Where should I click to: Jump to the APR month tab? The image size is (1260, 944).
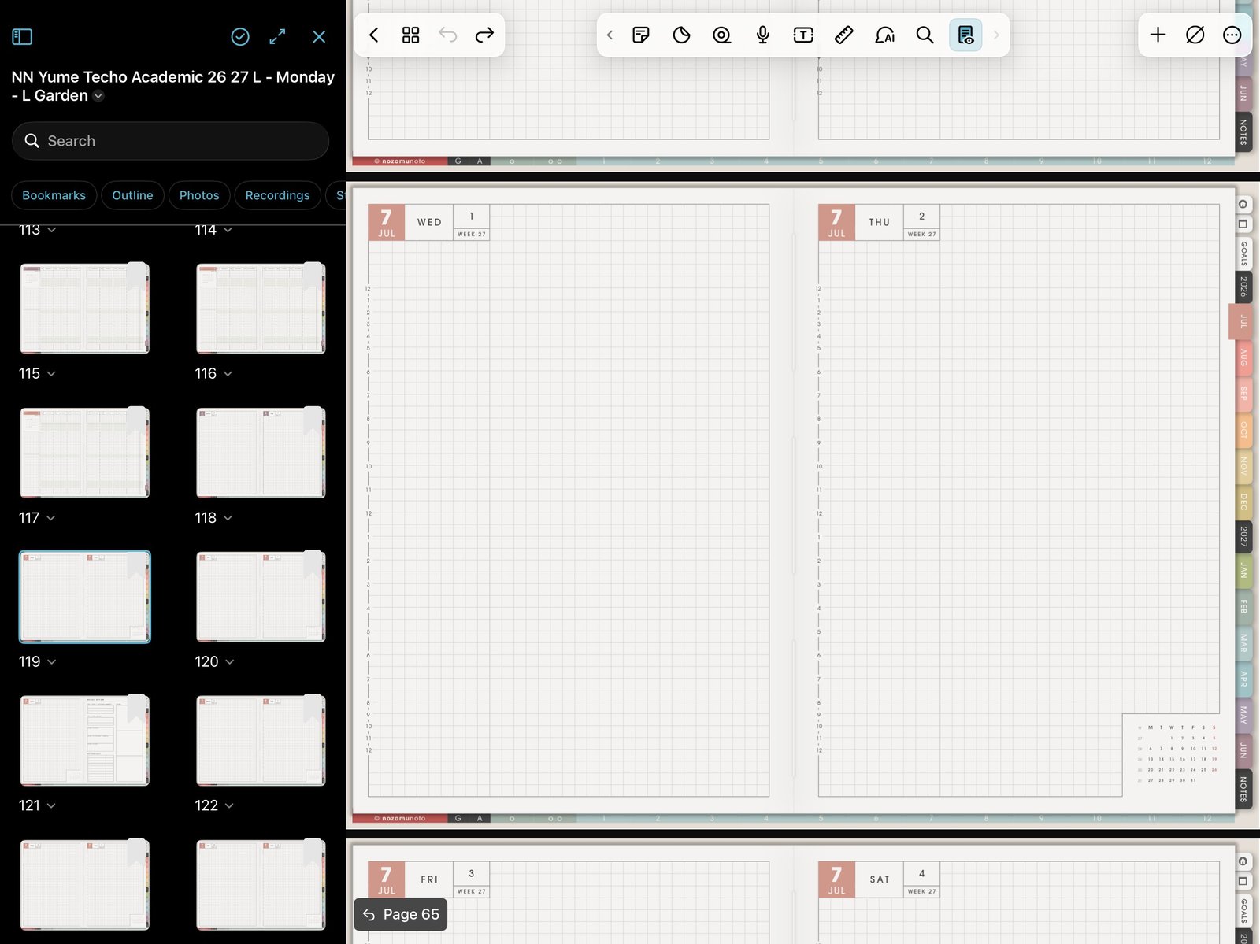point(1243,678)
